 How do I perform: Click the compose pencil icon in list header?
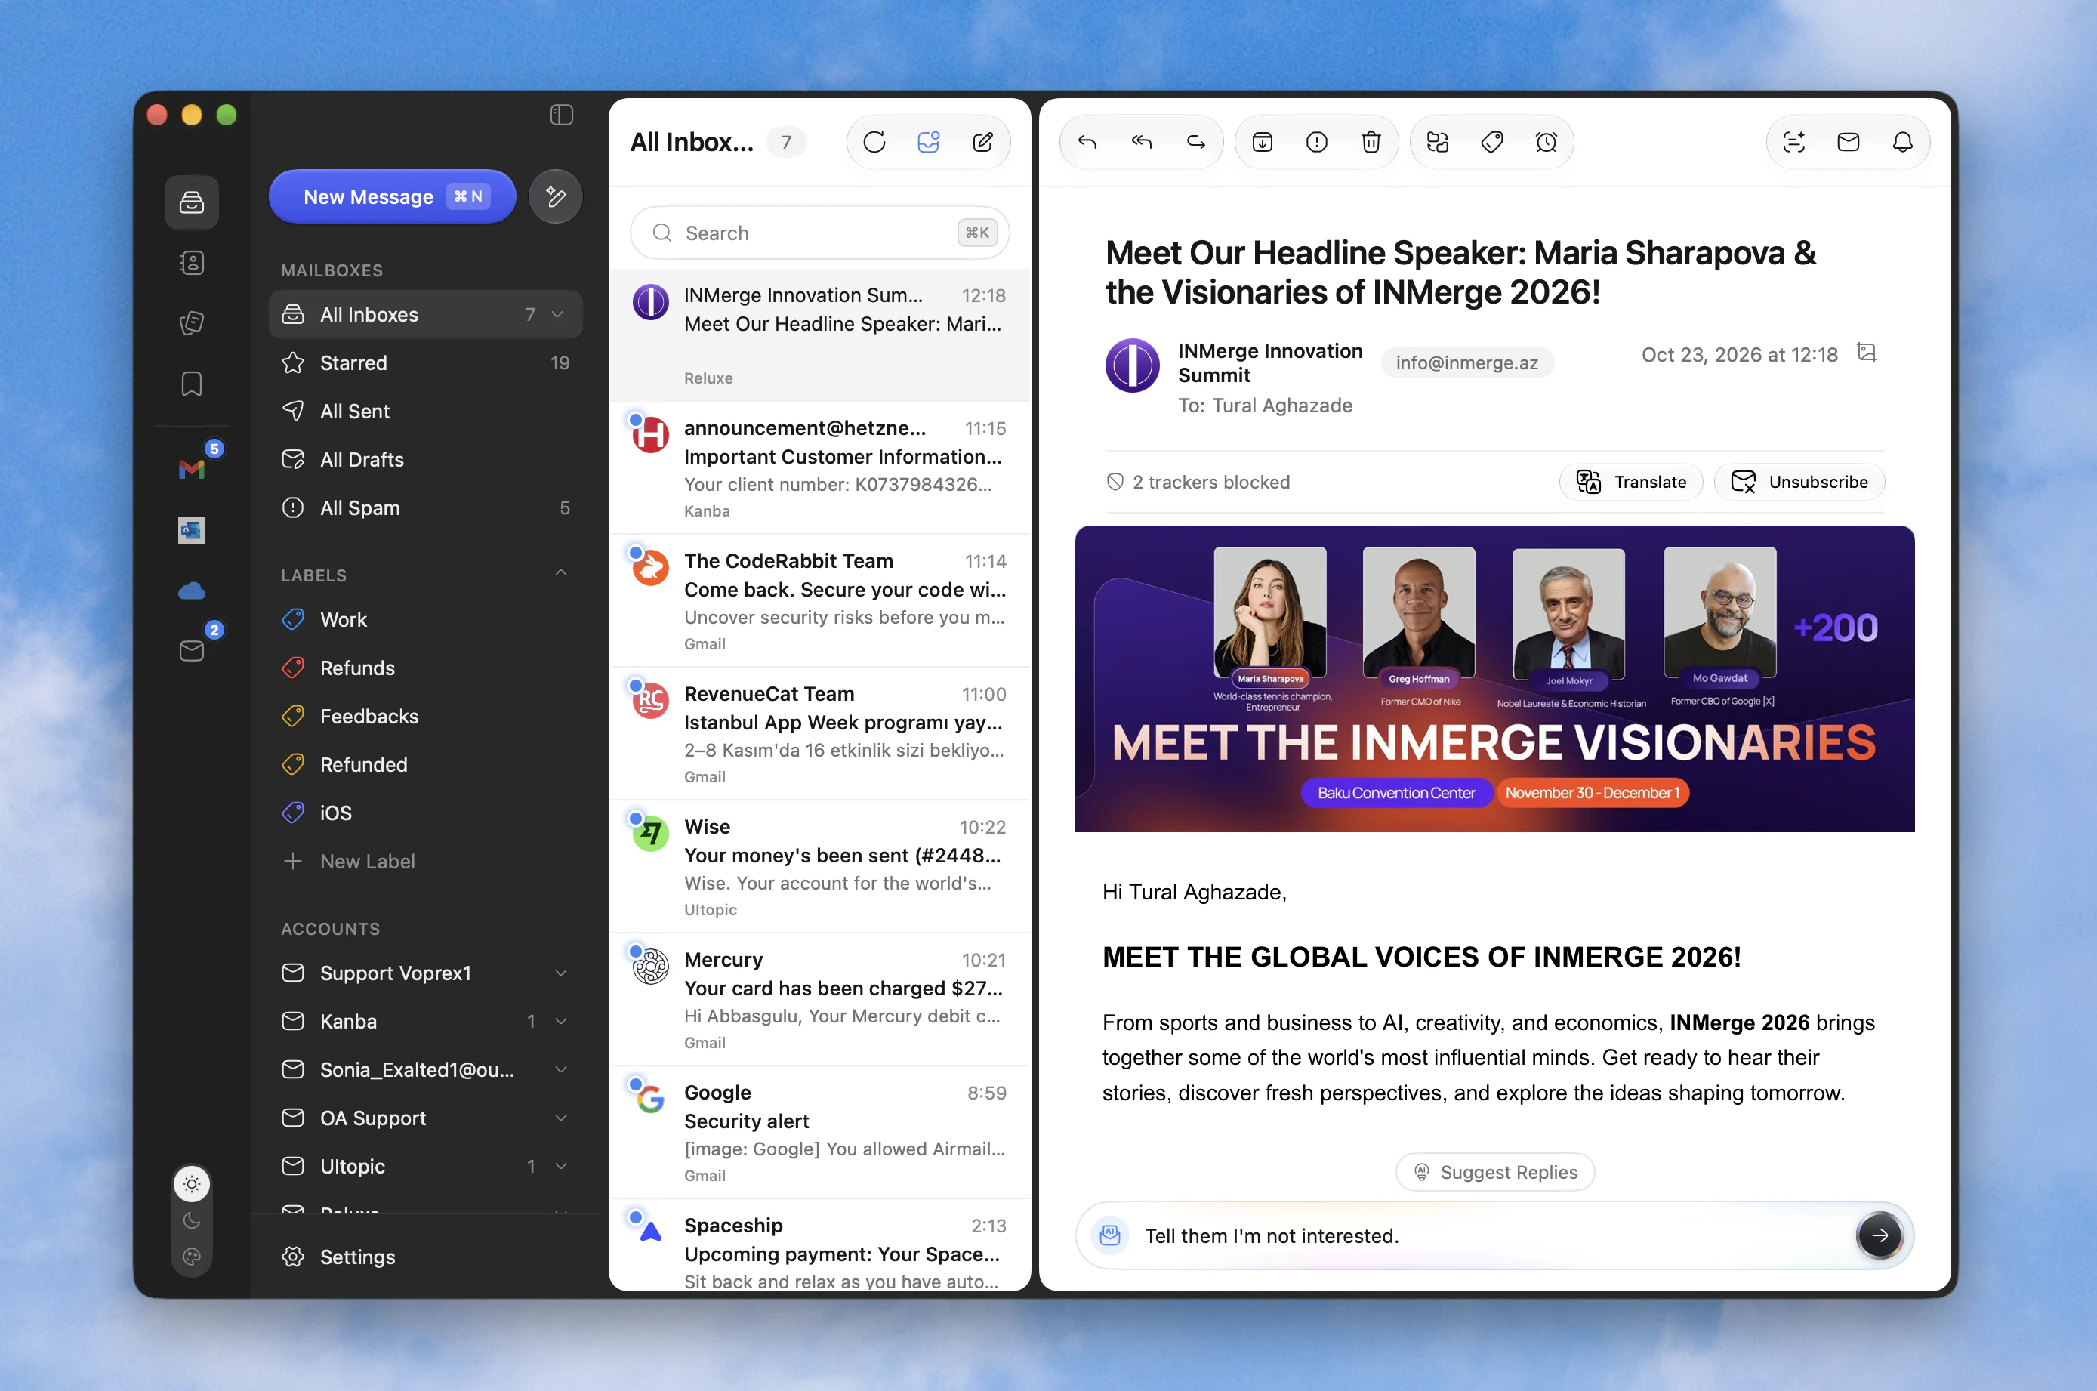click(x=982, y=142)
